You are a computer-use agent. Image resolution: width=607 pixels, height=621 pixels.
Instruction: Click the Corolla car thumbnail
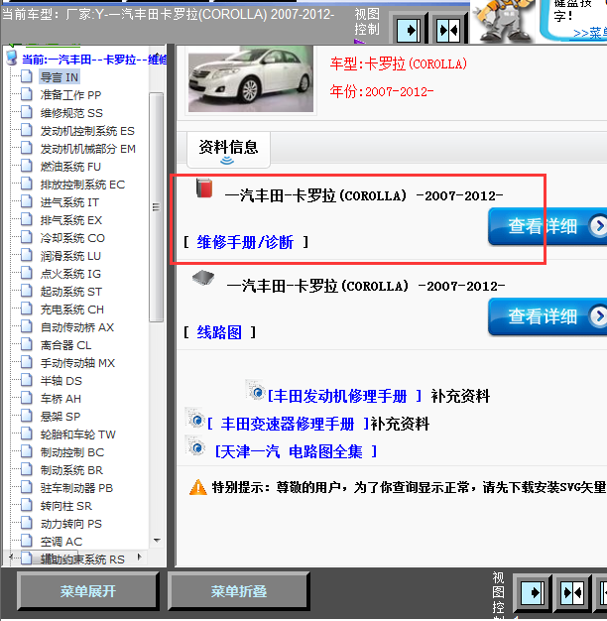[251, 79]
